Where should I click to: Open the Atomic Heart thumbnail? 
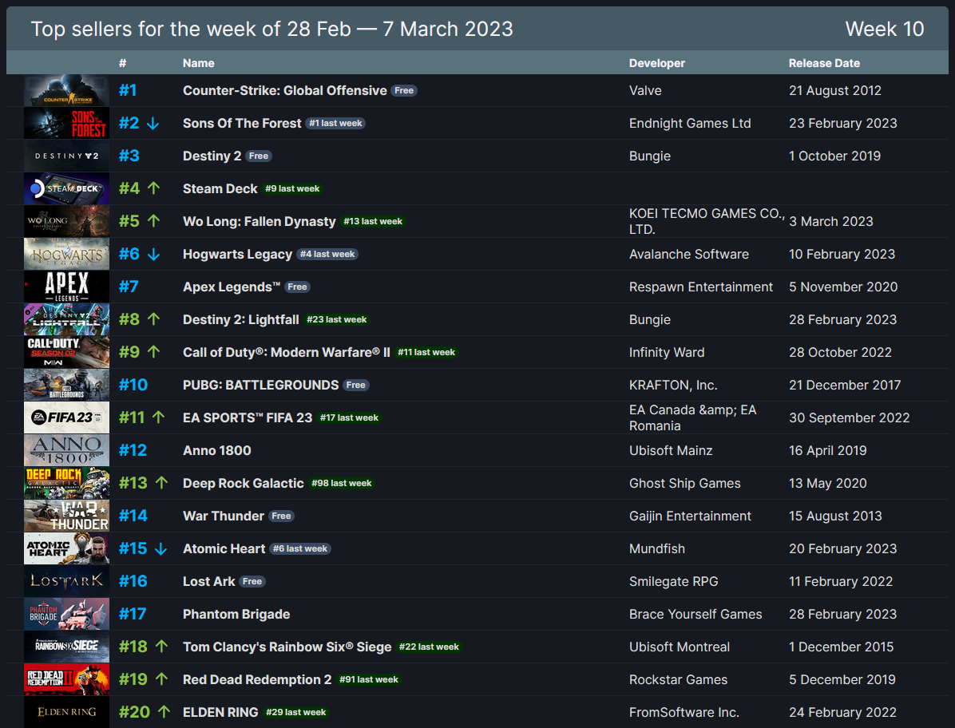[66, 548]
